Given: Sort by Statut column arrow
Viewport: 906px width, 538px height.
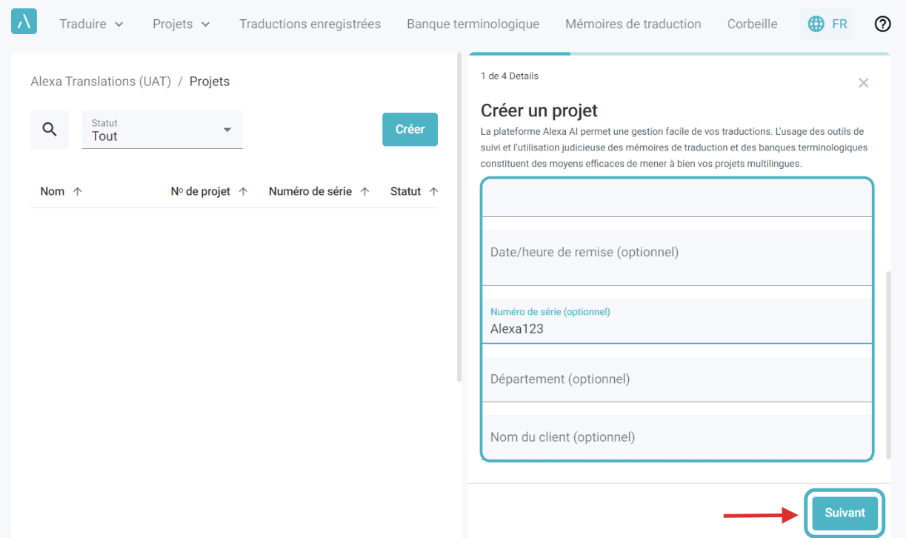Looking at the screenshot, I should 433,191.
